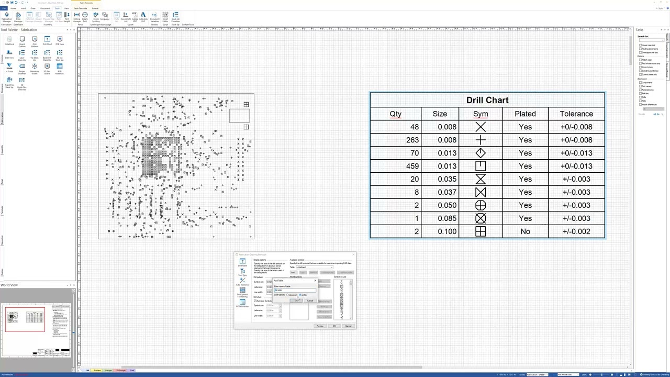
Task: Pick the Via Stack Up palette tool
Action: click(35, 55)
